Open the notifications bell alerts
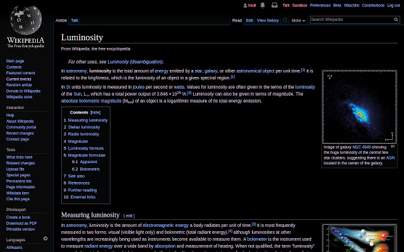404x252 pixels. (263, 5)
